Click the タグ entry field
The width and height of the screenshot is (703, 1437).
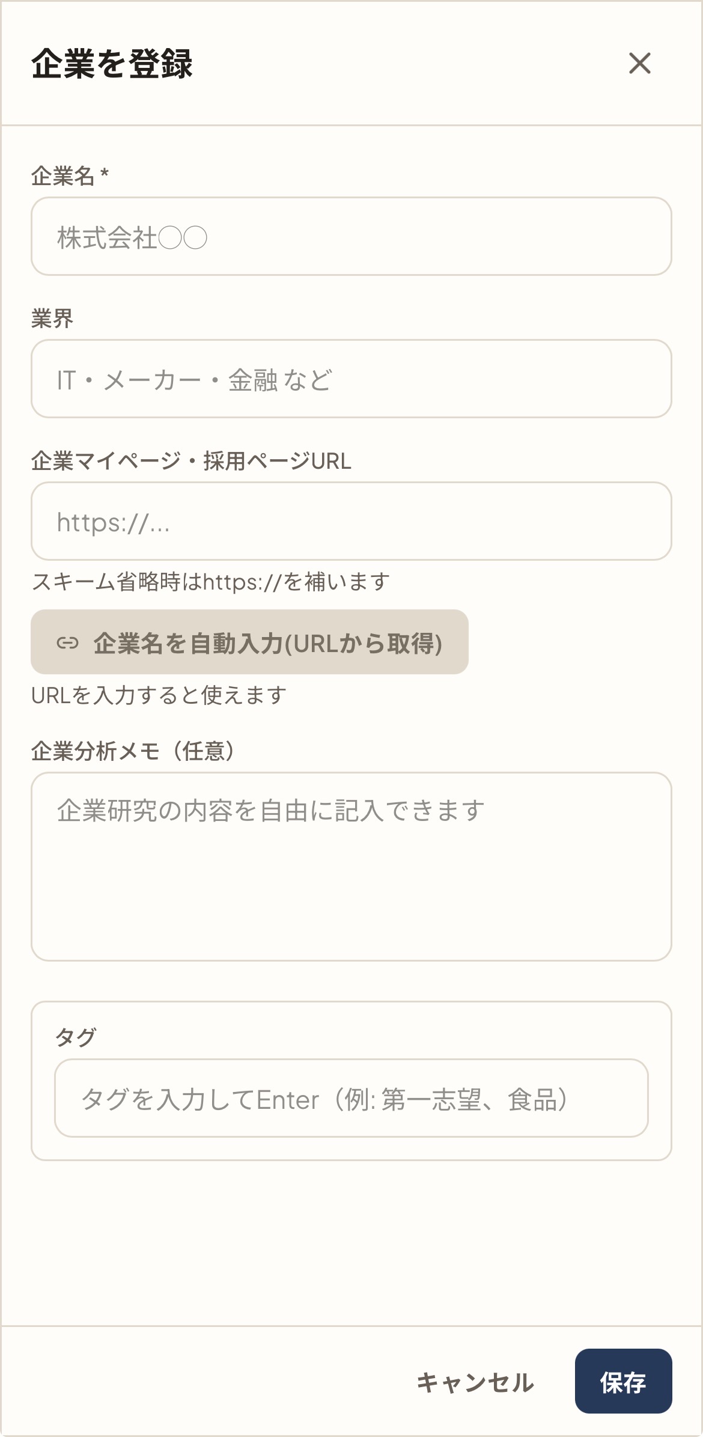pos(351,1098)
